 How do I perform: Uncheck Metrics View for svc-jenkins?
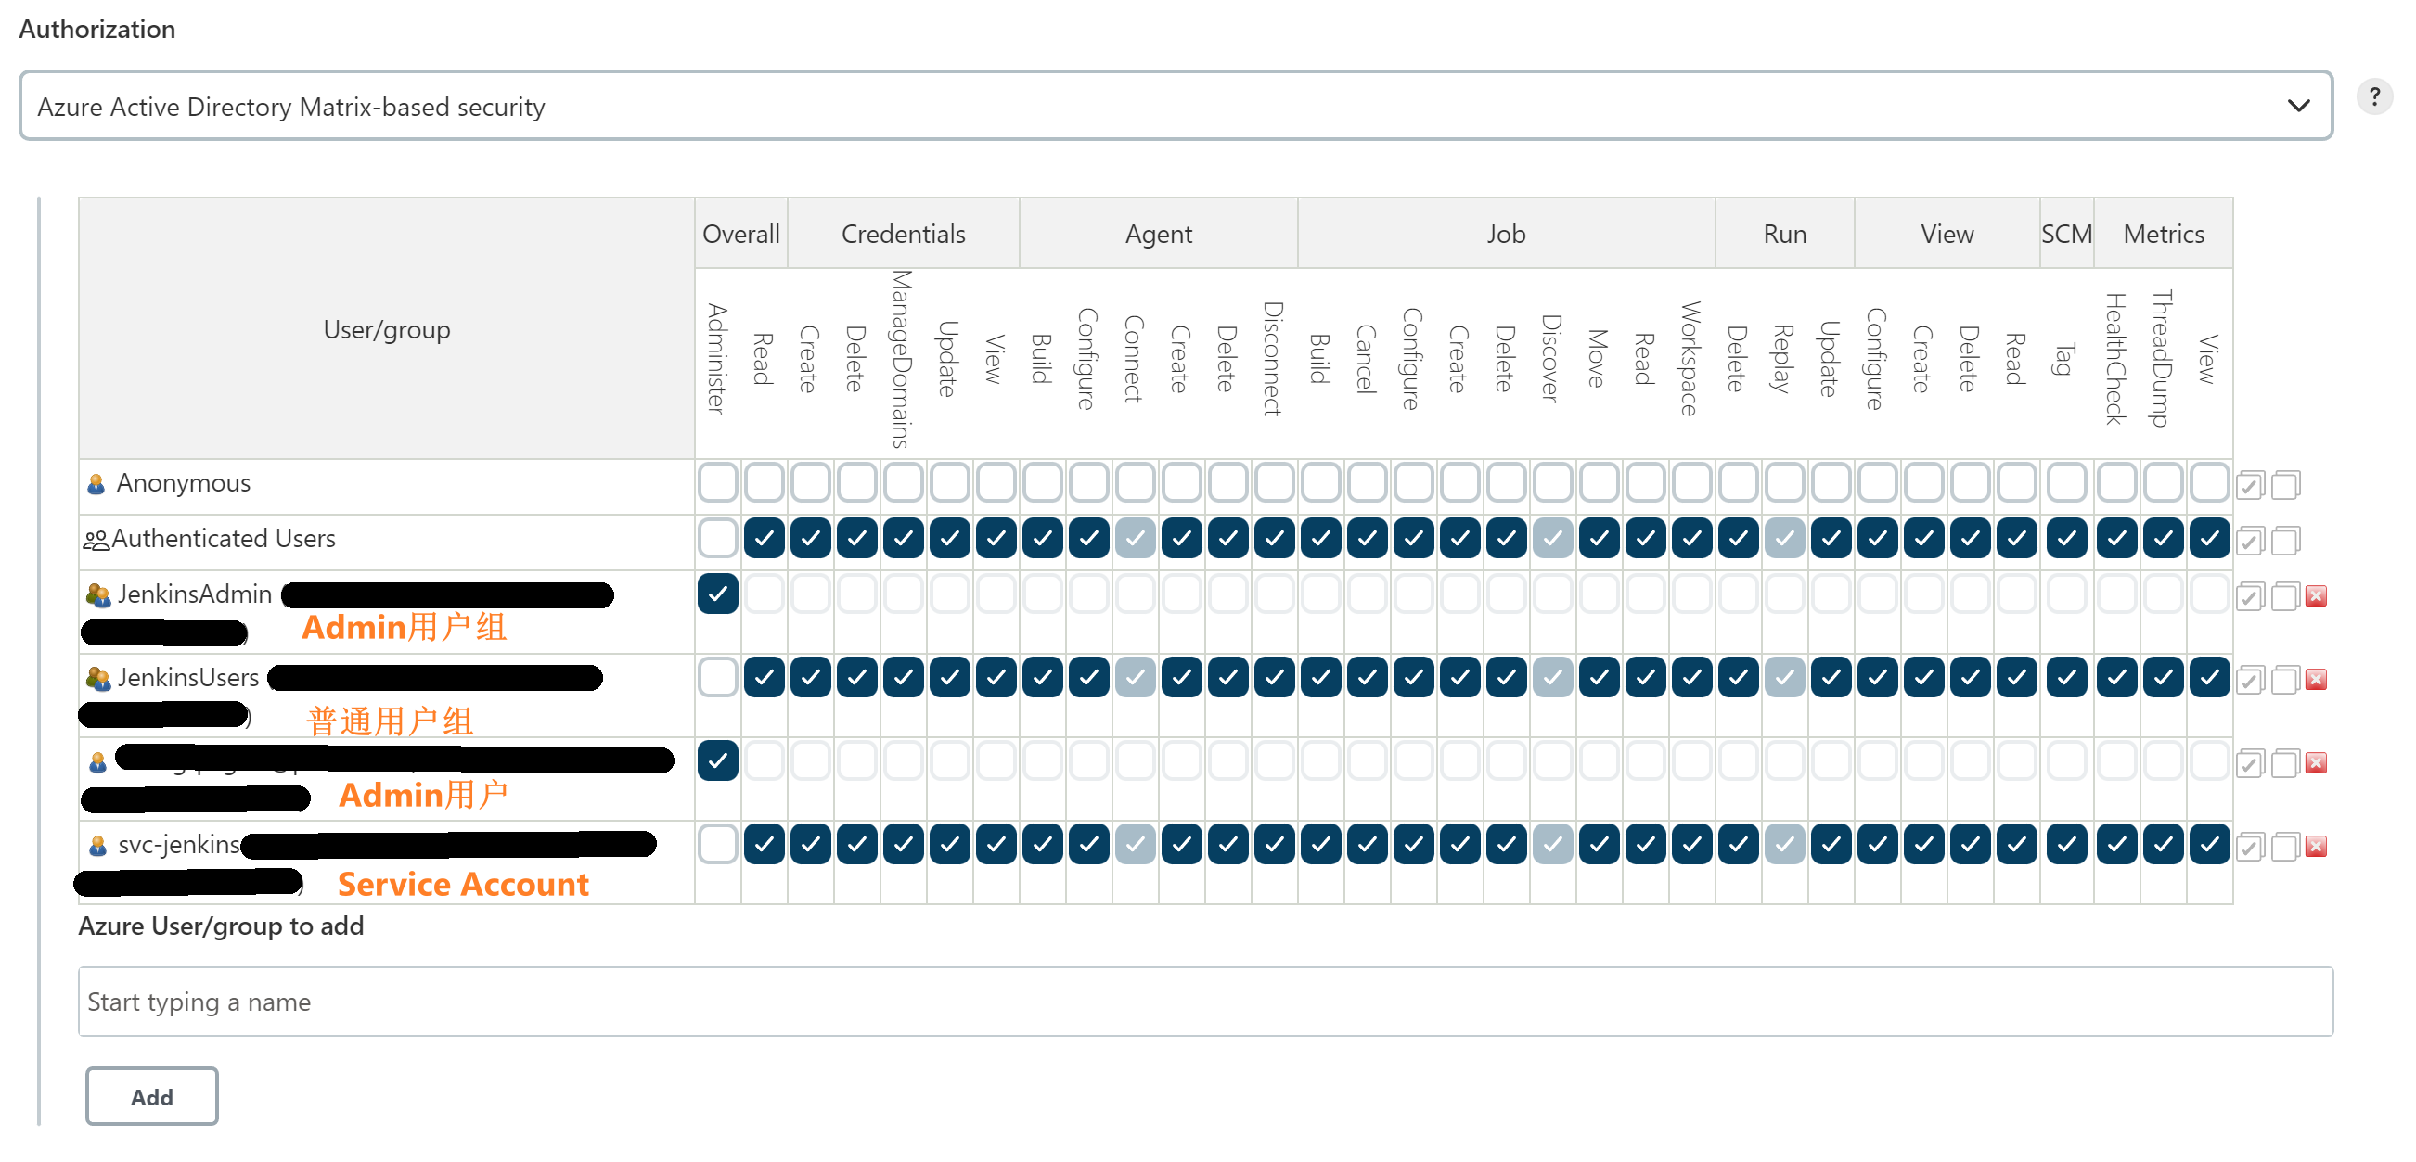click(x=2209, y=843)
